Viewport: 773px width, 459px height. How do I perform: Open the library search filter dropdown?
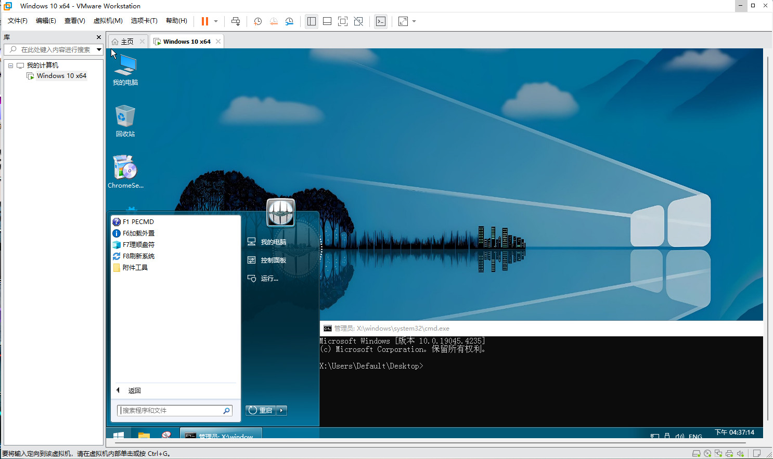[99, 49]
